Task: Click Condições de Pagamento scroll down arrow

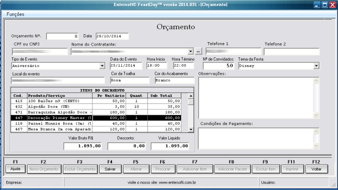Action: (316, 146)
